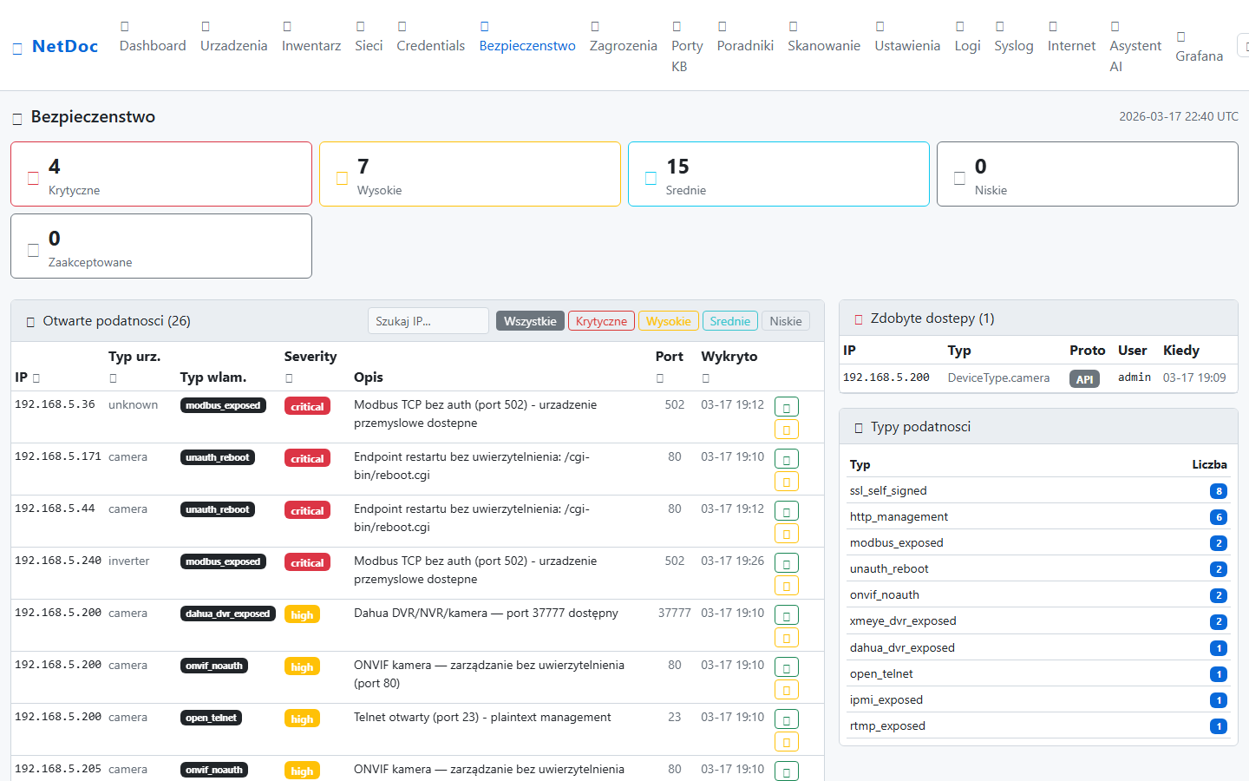Click green action button in dahua_dvr_exposed row

[786, 615]
